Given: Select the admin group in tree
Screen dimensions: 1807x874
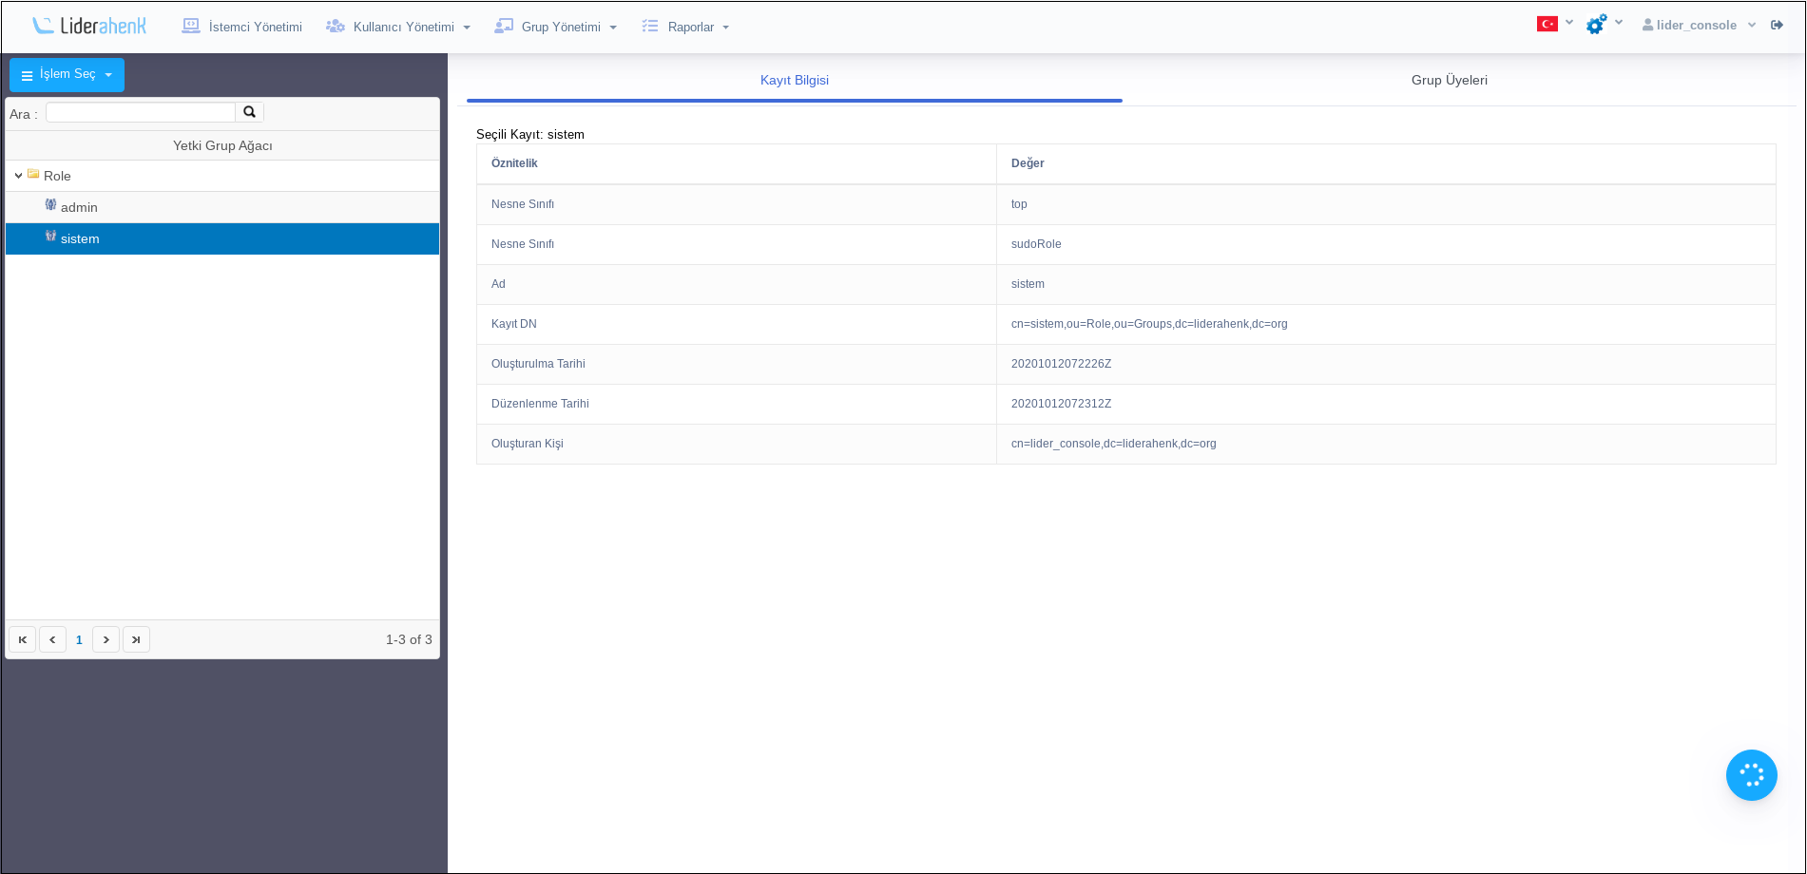Looking at the screenshot, I should [x=79, y=207].
